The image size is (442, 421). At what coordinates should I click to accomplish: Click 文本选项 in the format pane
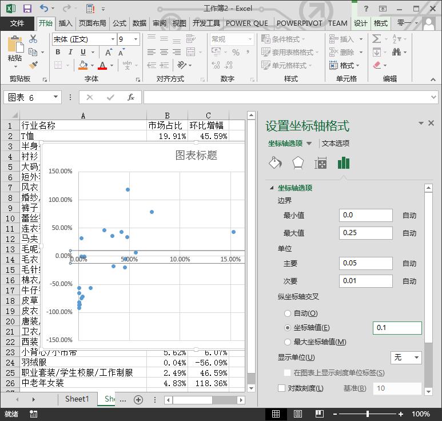336,144
